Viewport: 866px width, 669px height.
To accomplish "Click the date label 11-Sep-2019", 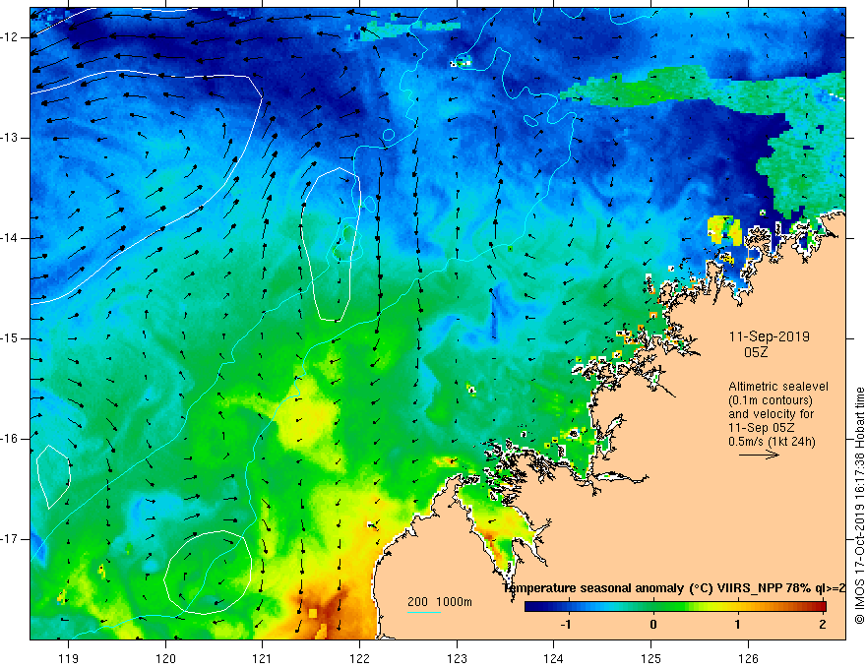I will pyautogui.click(x=770, y=336).
